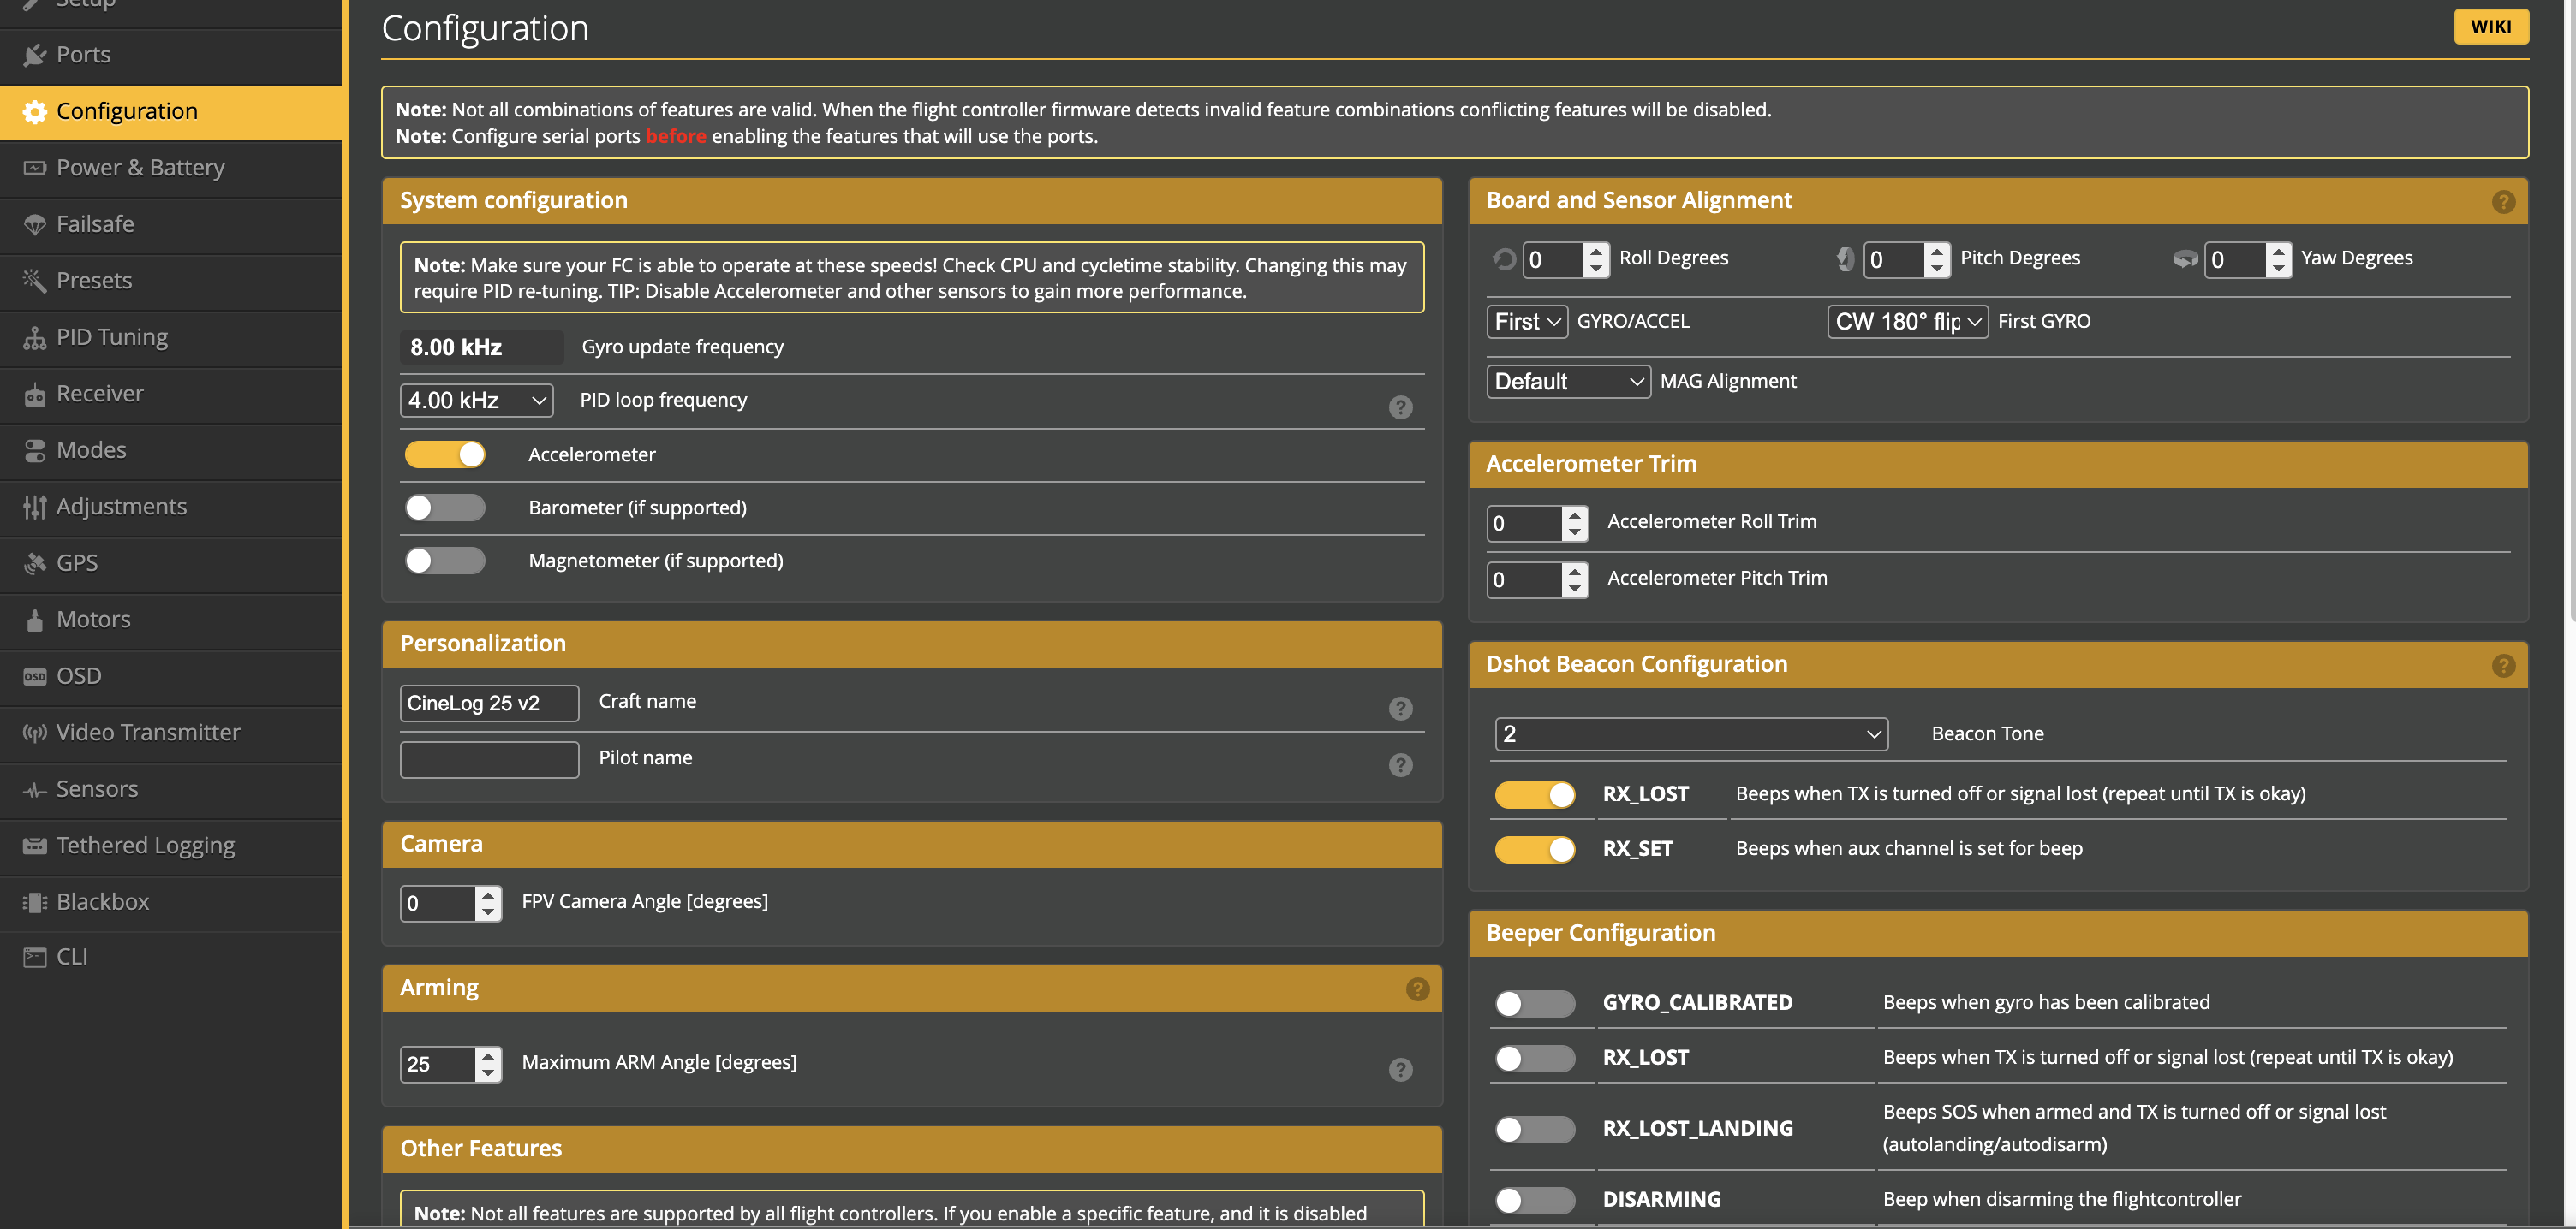Click the Ports plug icon in sidebar
This screenshot has height=1229, width=2576.
pos(35,55)
